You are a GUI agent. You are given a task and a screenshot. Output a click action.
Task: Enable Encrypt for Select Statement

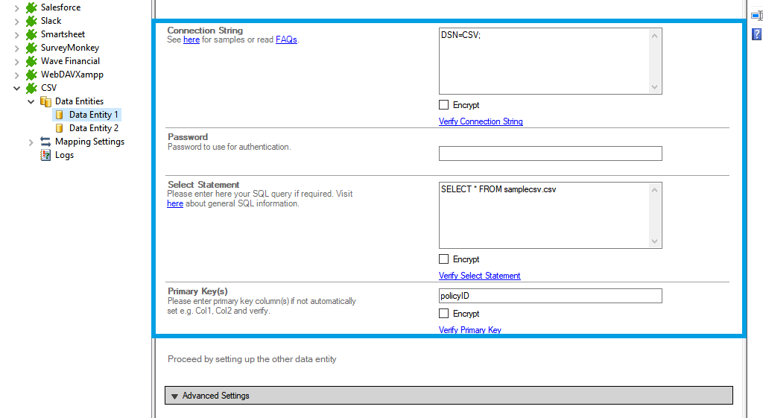pyautogui.click(x=444, y=259)
